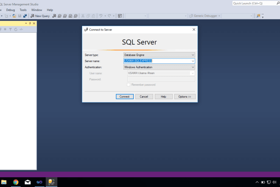Click the DMX query icon
280x187 pixels.
65,16
